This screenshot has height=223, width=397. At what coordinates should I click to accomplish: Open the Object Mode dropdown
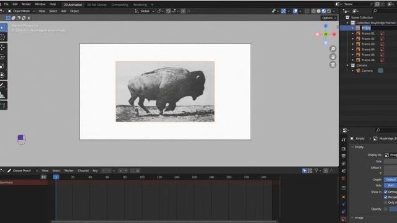21,11
